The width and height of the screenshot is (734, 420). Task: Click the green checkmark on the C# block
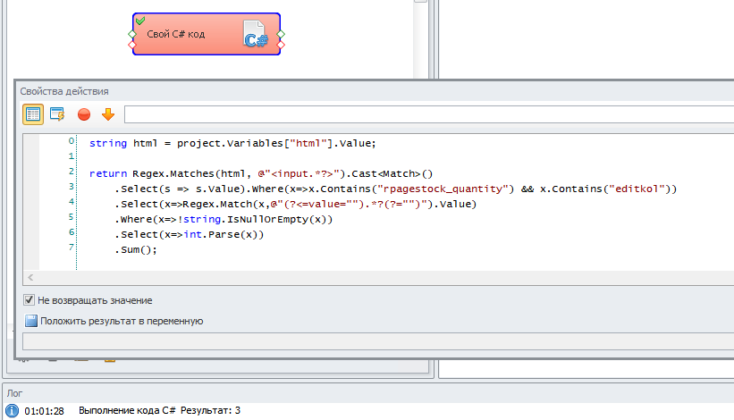click(x=140, y=21)
